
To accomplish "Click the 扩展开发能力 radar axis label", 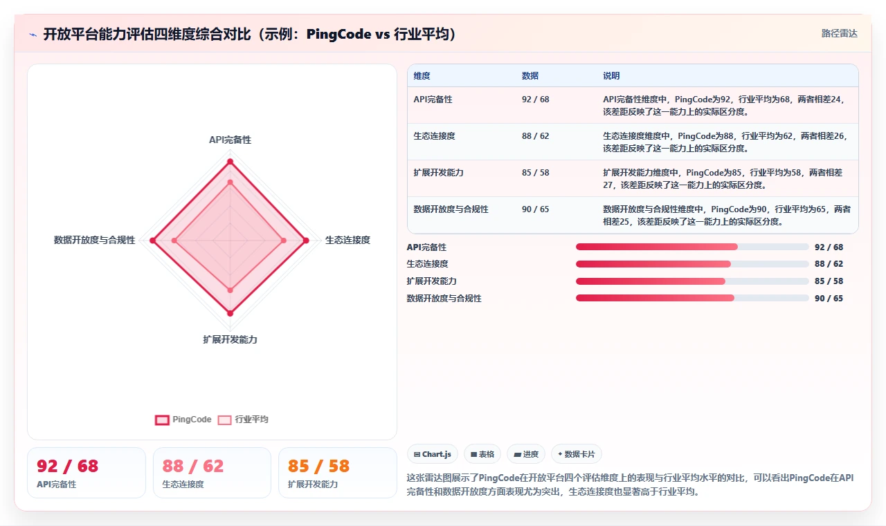I will tap(230, 339).
